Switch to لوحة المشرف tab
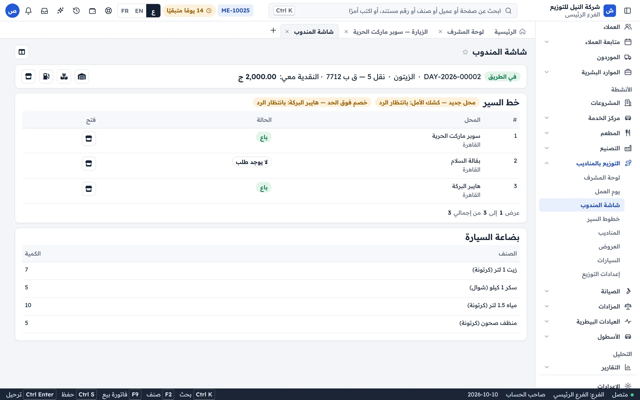Image resolution: width=640 pixels, height=400 pixels. click(x=465, y=32)
